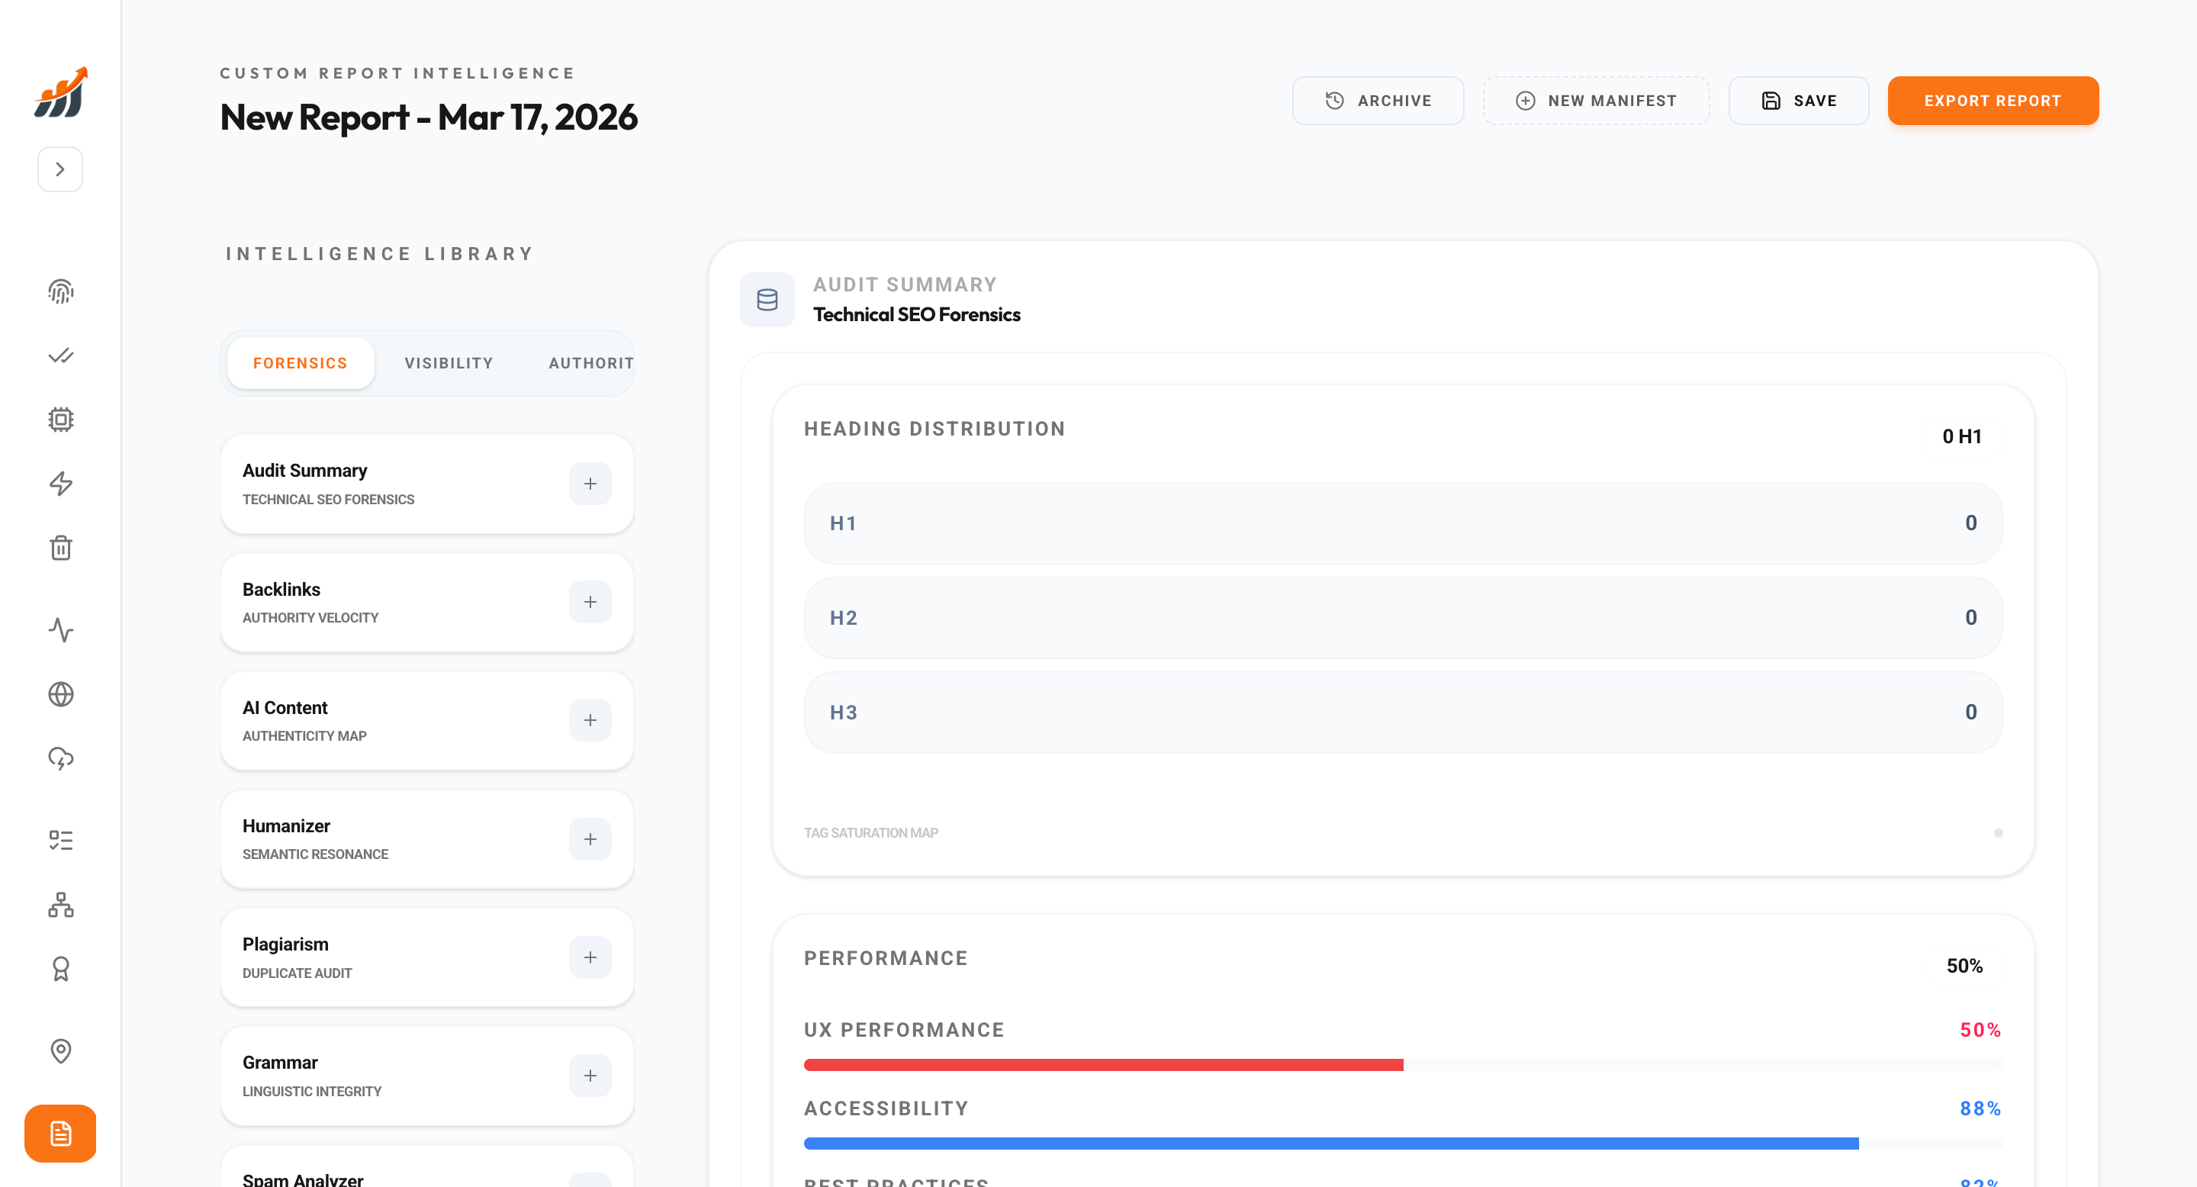The height and width of the screenshot is (1187, 2197).
Task: Click the Save button
Action: tap(1798, 101)
